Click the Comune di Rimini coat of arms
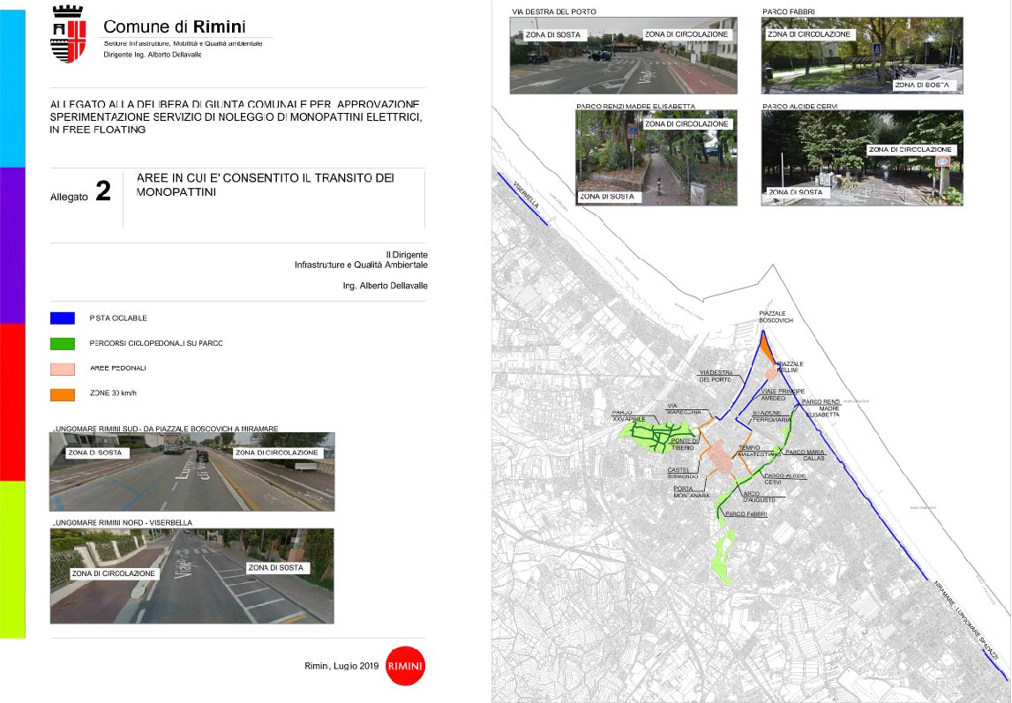The width and height of the screenshot is (1012, 703). 69,34
